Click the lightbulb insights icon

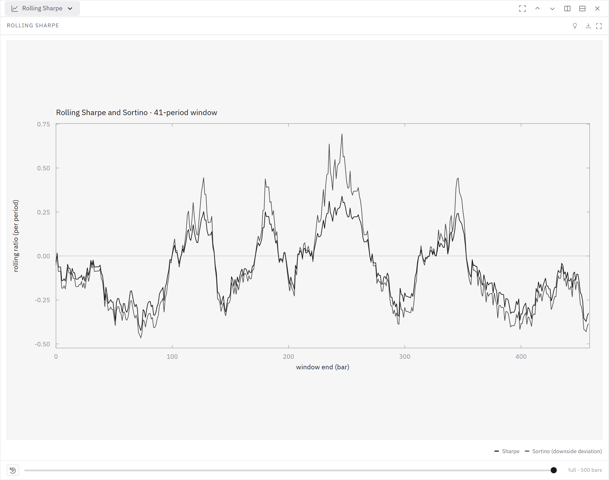[575, 26]
